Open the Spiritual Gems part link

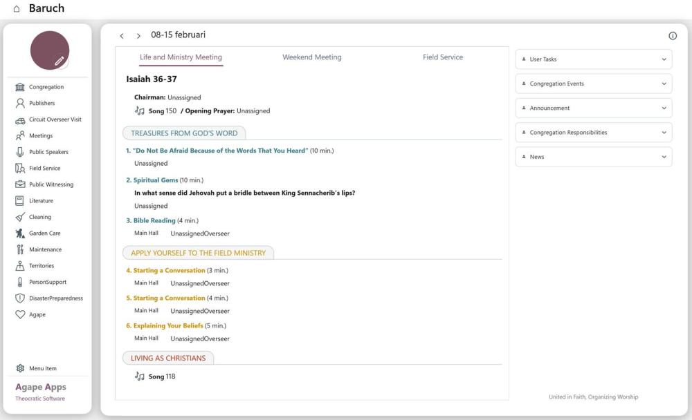pyautogui.click(x=156, y=180)
